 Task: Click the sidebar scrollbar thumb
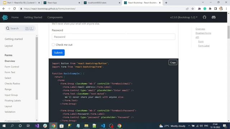(x=37, y=68)
